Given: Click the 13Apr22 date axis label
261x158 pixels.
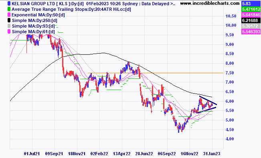Looking at the screenshot, I should (x=121, y=154).
